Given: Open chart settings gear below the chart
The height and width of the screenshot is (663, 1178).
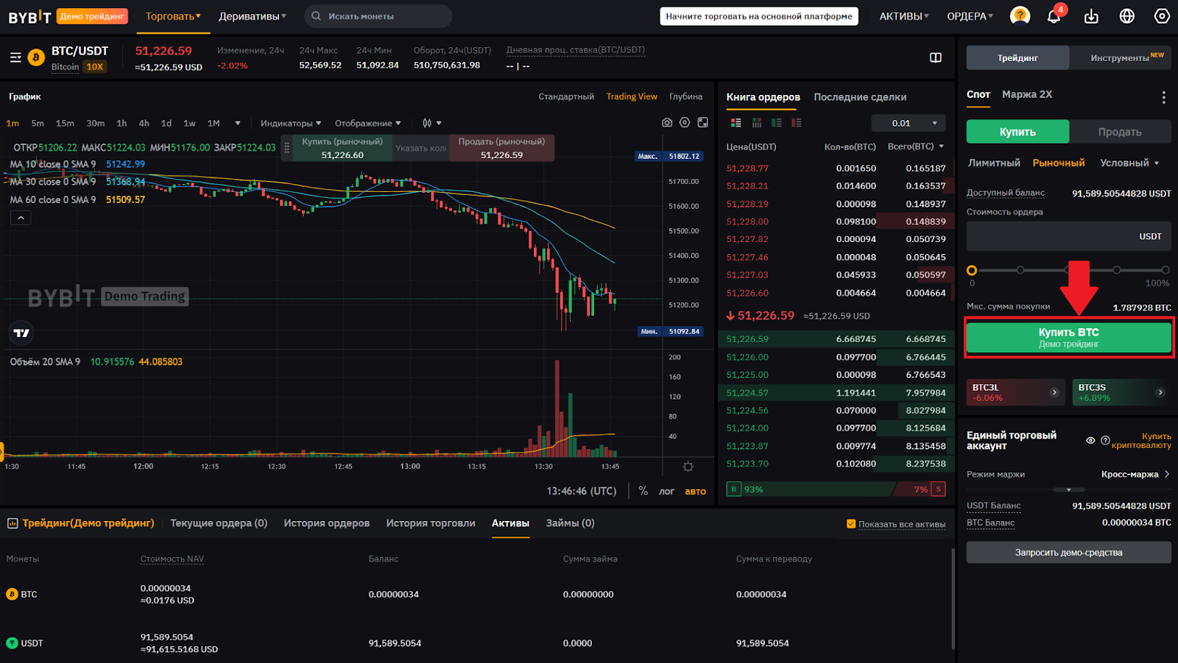Looking at the screenshot, I should (x=688, y=467).
